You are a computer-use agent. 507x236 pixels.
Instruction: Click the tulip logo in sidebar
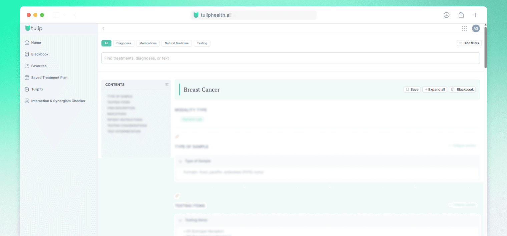34,28
